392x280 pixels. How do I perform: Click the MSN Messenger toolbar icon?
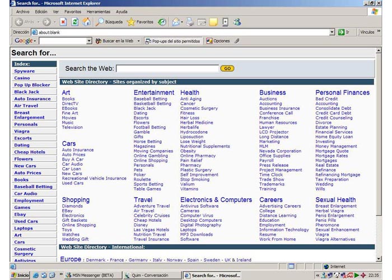[x=237, y=22]
